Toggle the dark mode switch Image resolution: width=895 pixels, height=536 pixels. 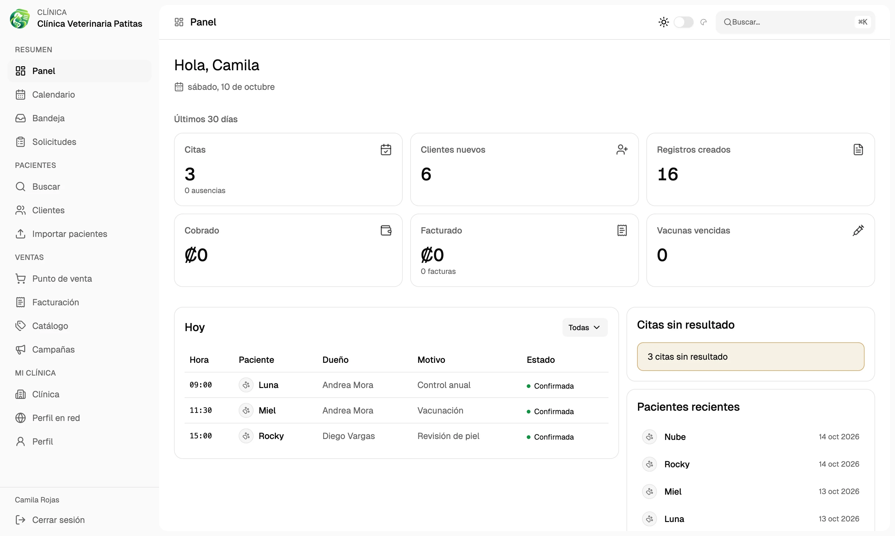[x=683, y=22]
